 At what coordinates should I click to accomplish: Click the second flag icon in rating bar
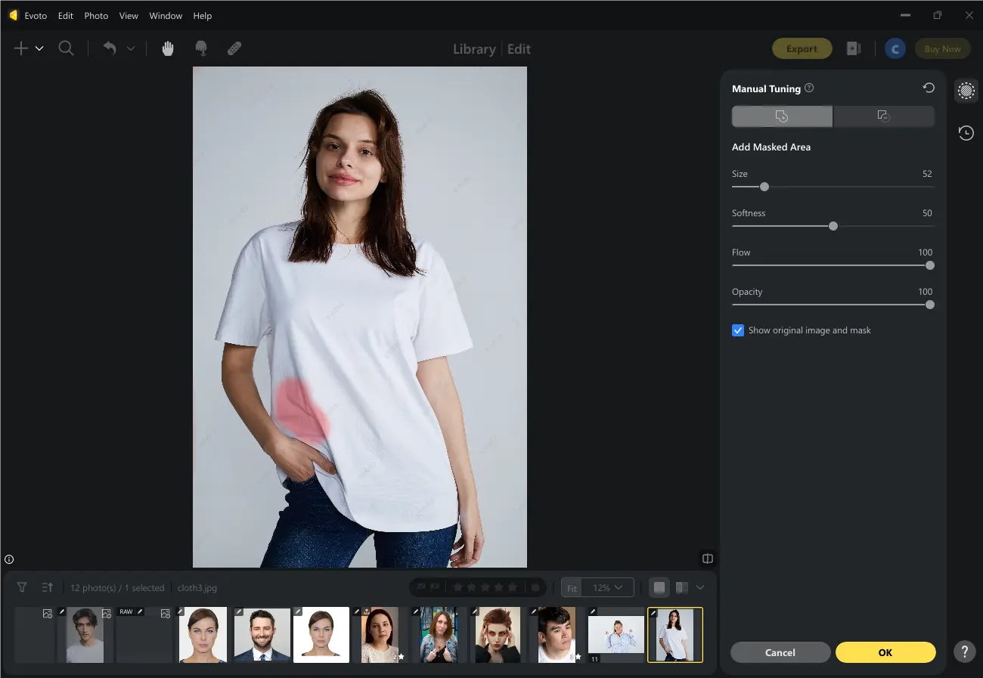[x=436, y=587]
